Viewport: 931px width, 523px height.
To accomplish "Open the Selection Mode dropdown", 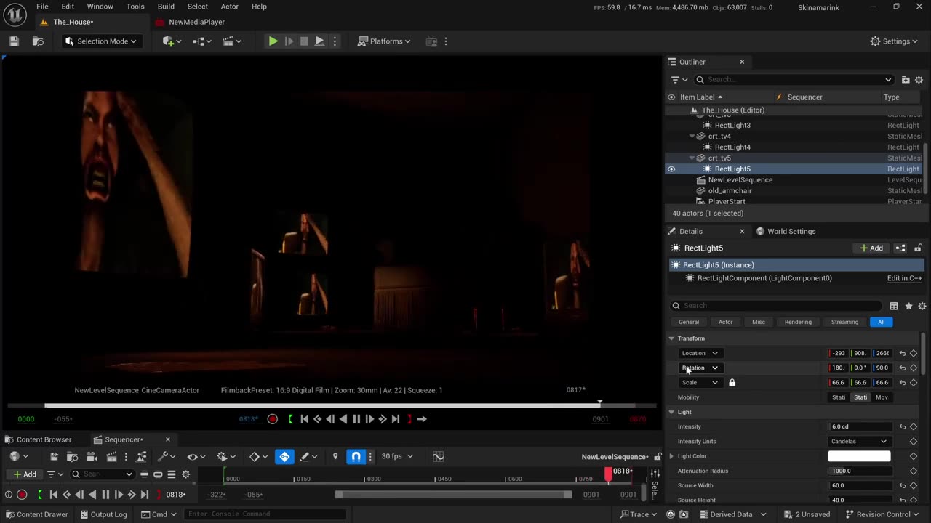I will pos(101,41).
